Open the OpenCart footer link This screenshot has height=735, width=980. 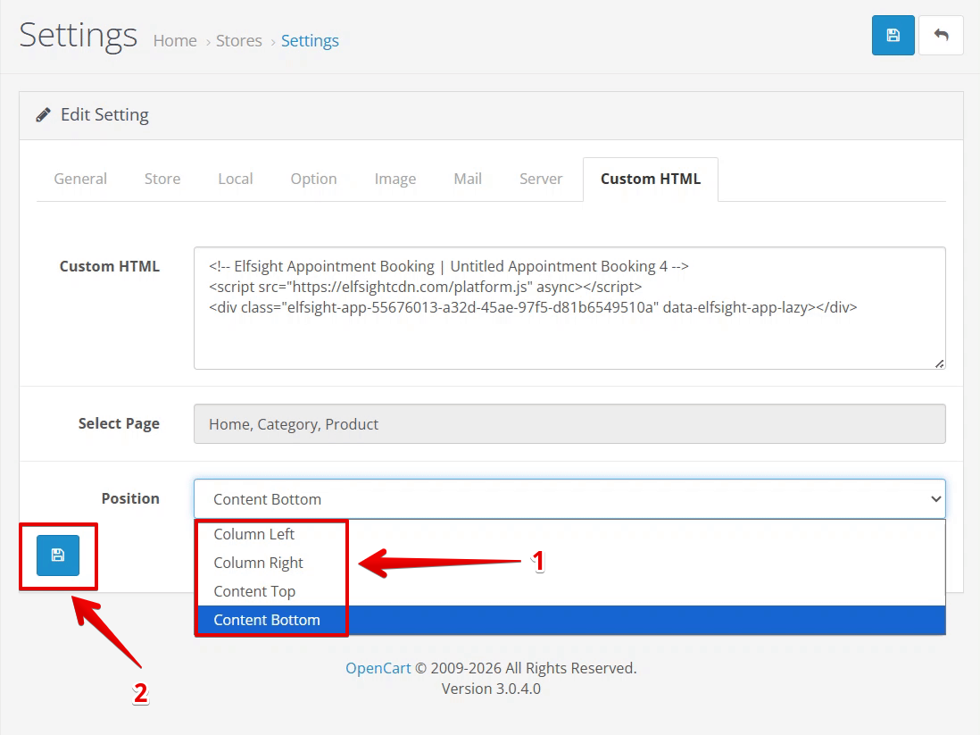(378, 668)
